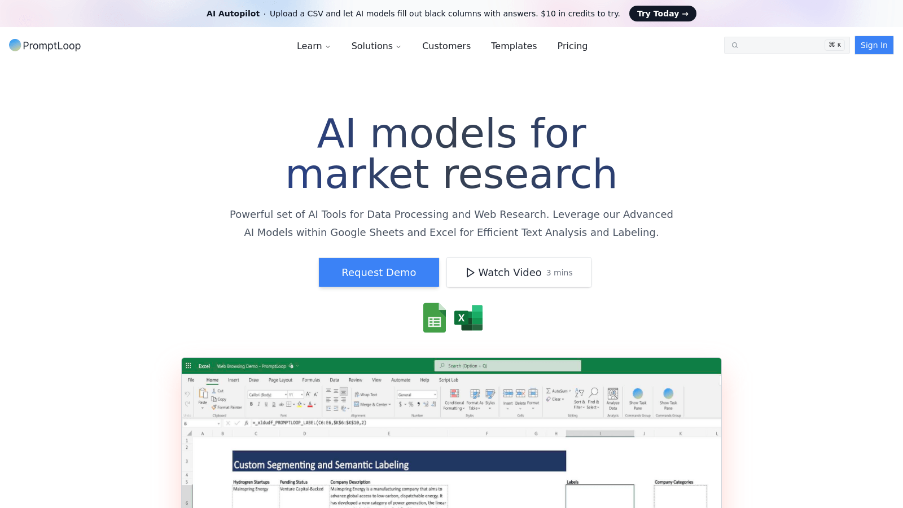Screen dimensions: 903x508
Task: Open the I6 name box dropdown
Action: pos(218,423)
